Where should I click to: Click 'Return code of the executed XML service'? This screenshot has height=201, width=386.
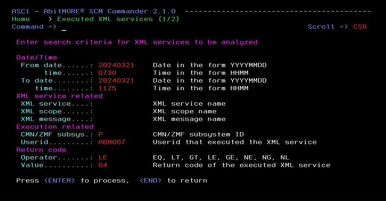(x=242, y=165)
